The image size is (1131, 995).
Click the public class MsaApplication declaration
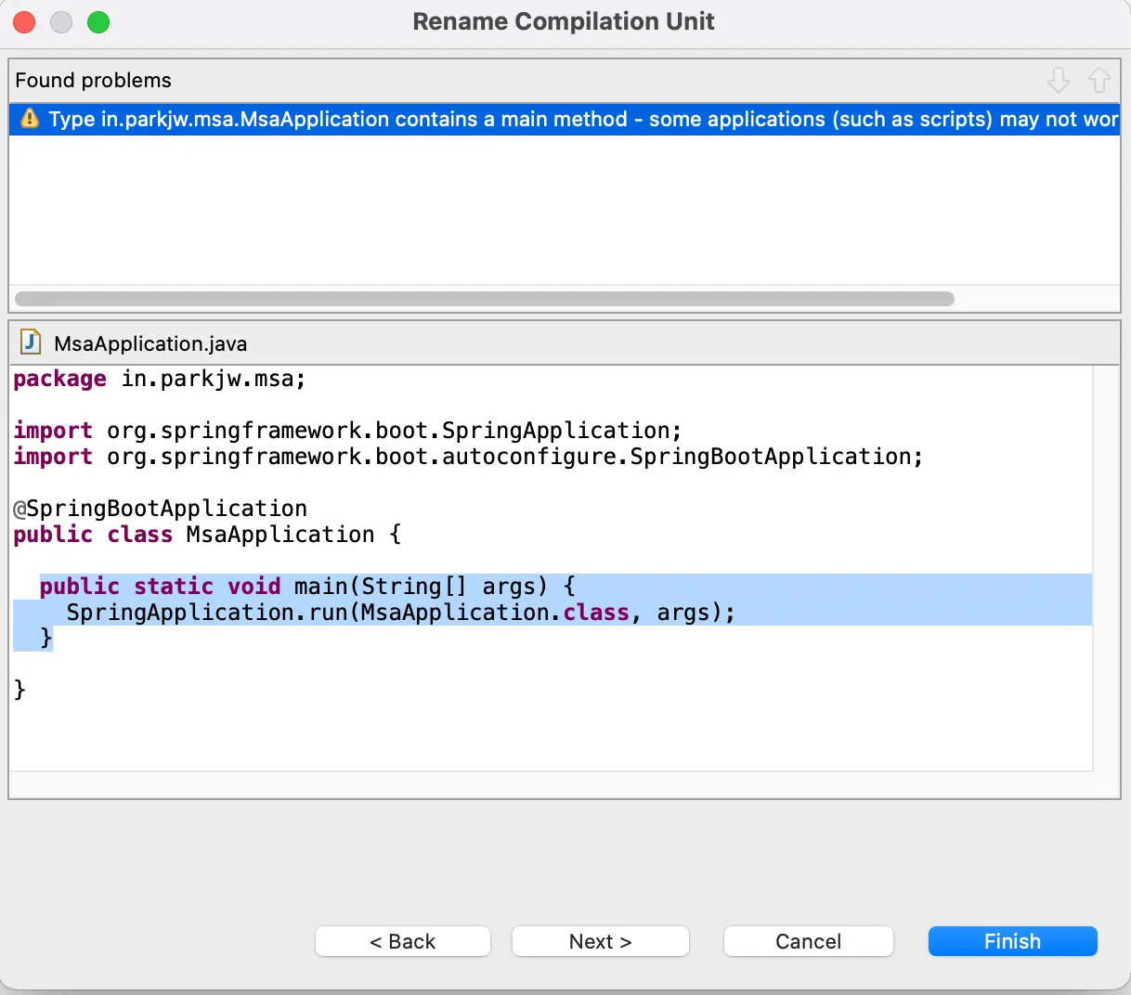(207, 535)
